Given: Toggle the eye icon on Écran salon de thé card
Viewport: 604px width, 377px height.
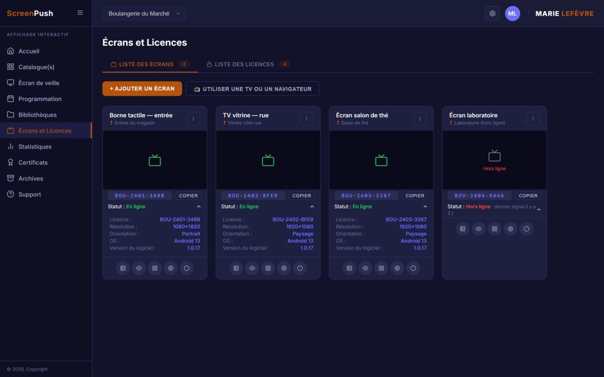Looking at the screenshot, I should click(x=365, y=268).
